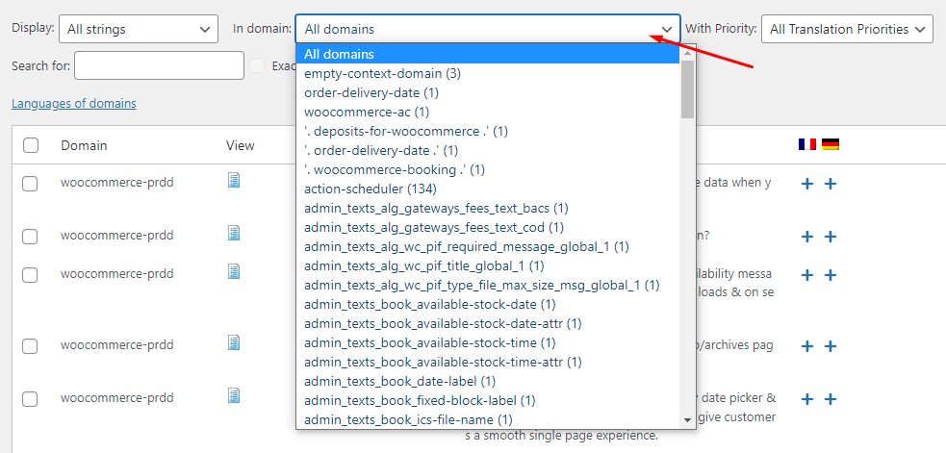
Task: Click German plus icon in fourth row
Action: coord(830,346)
